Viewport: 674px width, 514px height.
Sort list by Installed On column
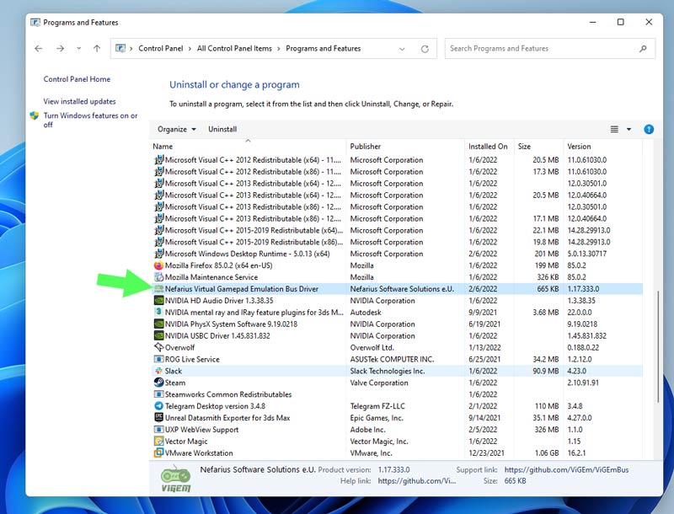coord(488,147)
